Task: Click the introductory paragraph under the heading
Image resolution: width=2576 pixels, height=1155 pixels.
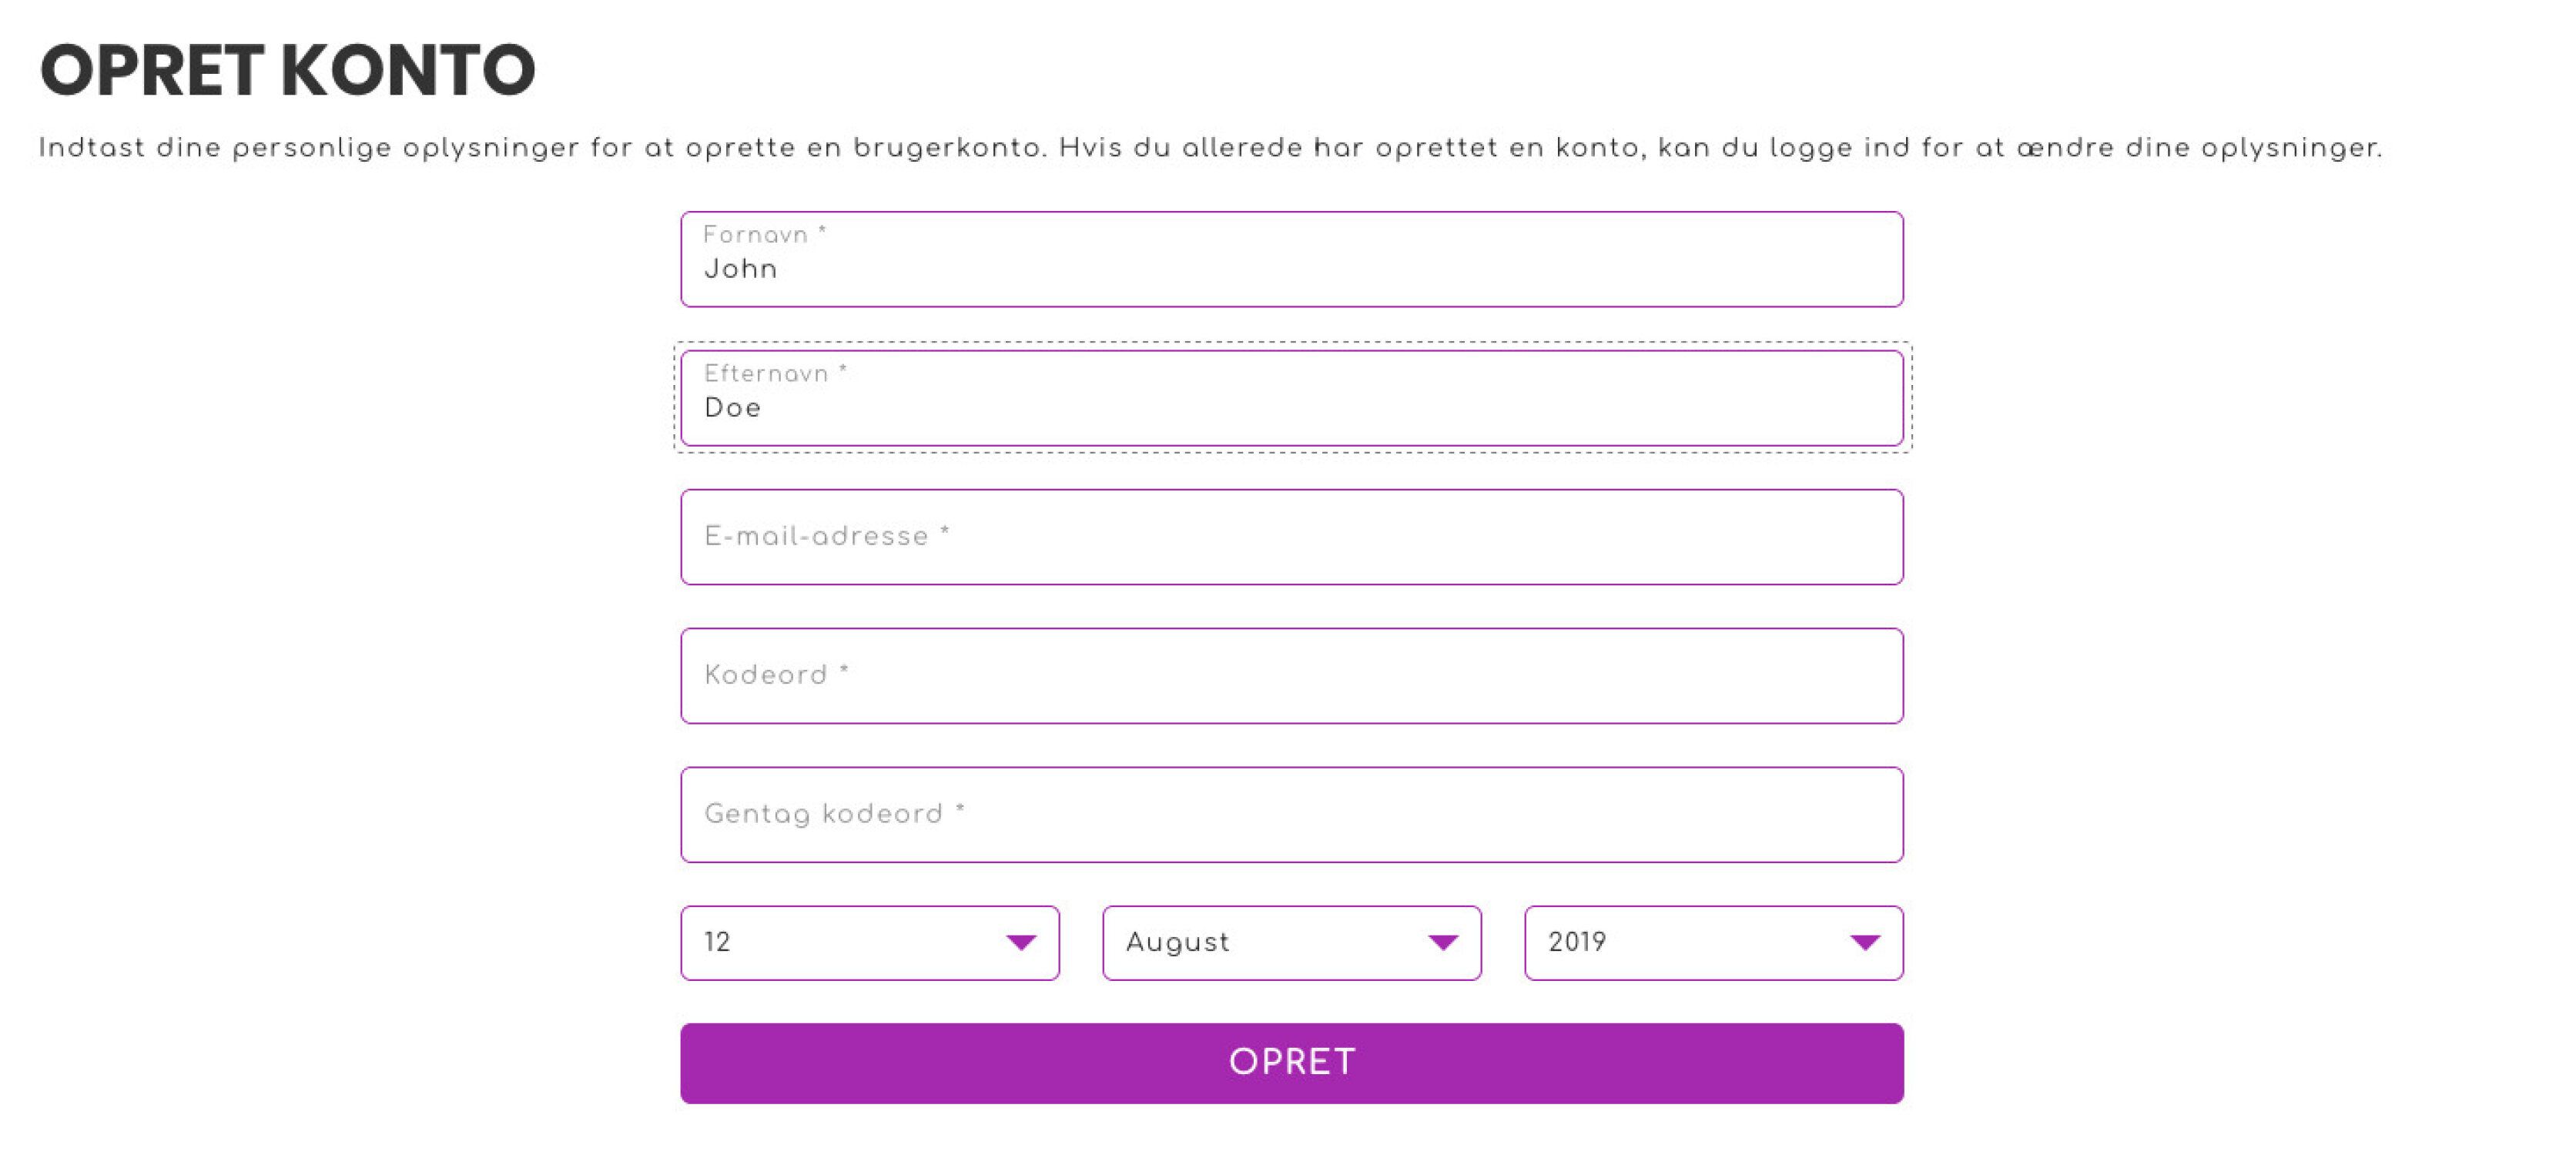Action: tap(1210, 148)
